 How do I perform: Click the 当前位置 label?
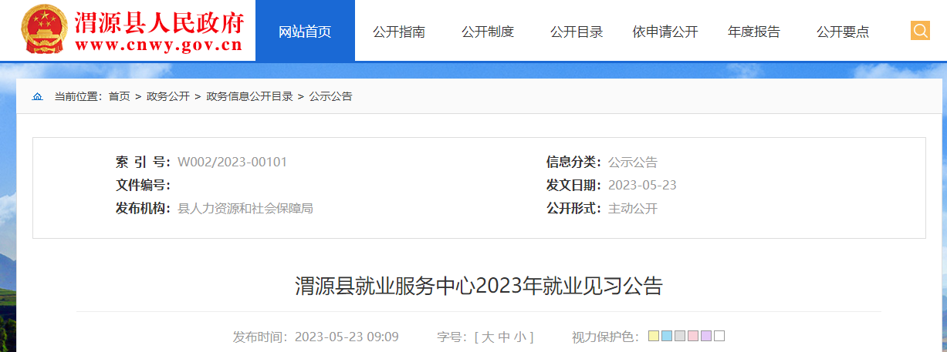click(77, 97)
